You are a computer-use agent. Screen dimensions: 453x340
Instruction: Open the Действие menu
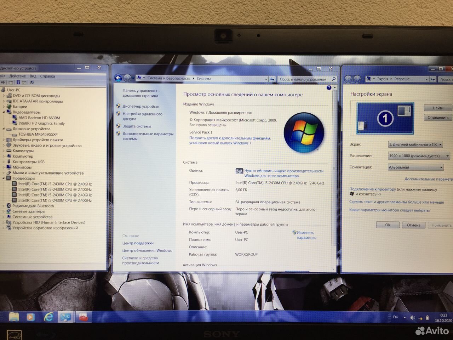click(x=17, y=76)
